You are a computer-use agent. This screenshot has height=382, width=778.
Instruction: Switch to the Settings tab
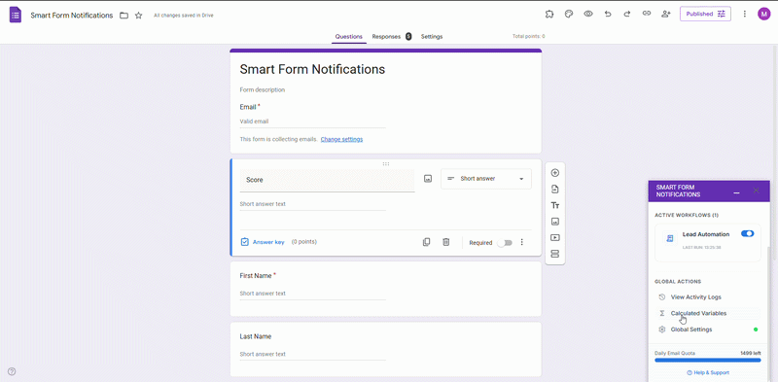tap(432, 37)
